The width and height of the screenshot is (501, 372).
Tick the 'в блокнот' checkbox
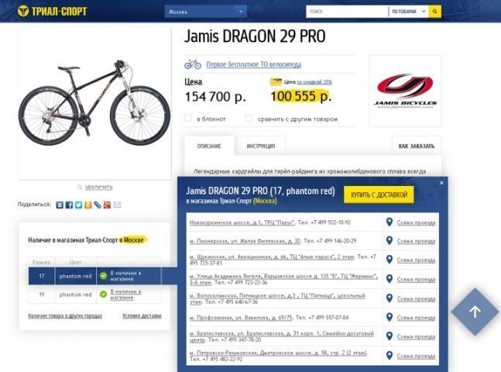[188, 119]
